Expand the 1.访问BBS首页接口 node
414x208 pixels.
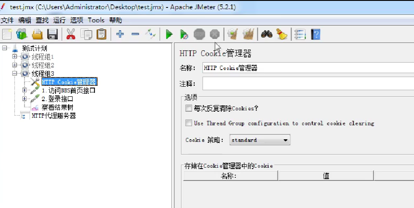25,90
